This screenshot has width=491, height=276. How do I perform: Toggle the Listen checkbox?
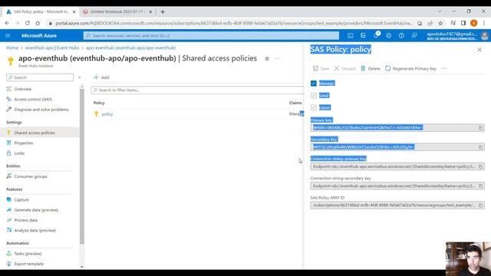click(314, 107)
